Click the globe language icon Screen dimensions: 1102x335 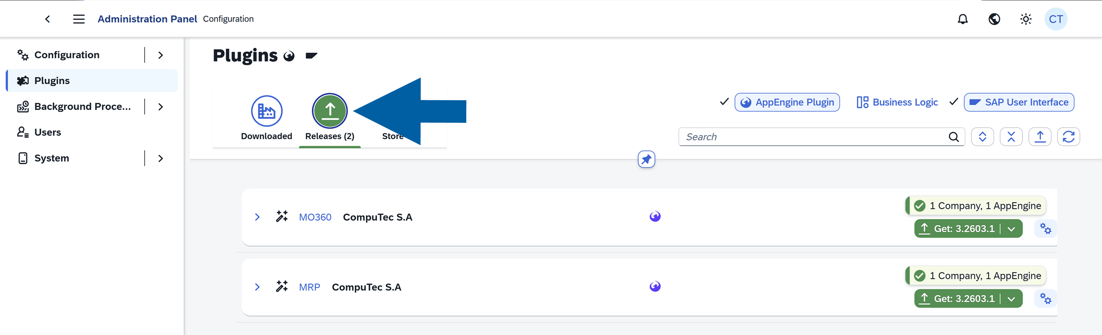pos(994,19)
